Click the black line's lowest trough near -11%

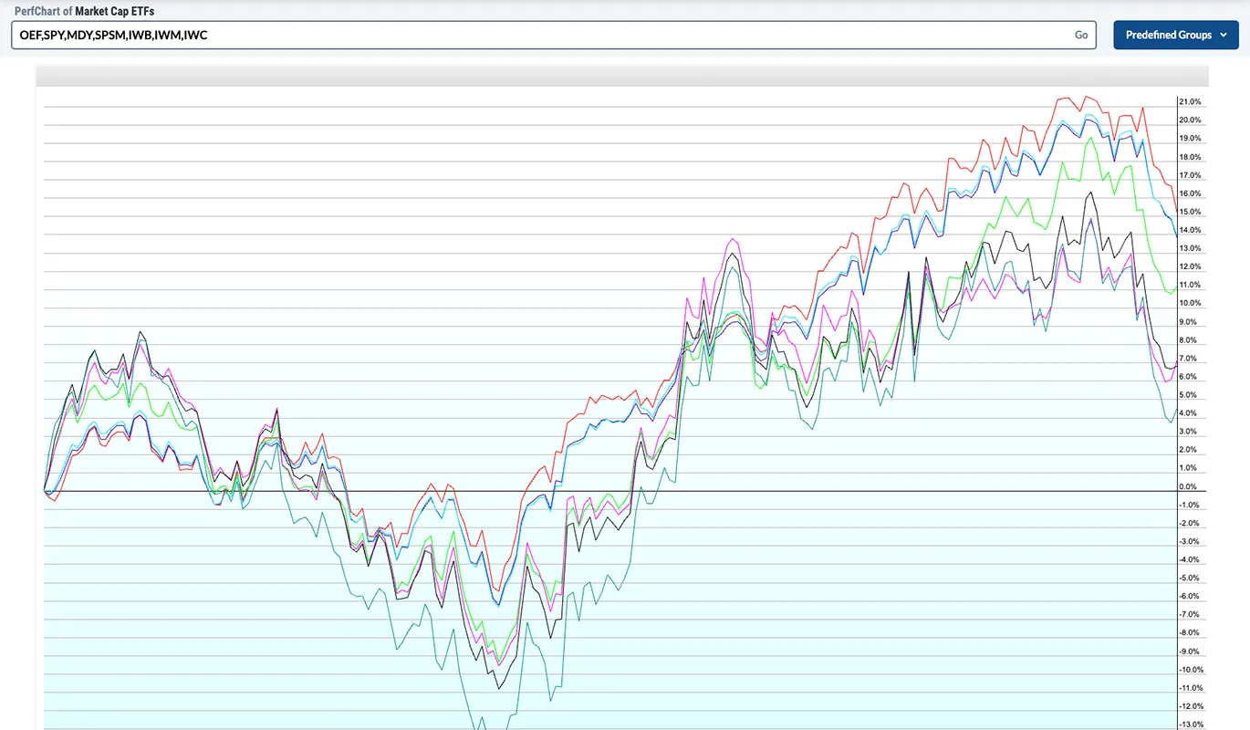(x=498, y=688)
